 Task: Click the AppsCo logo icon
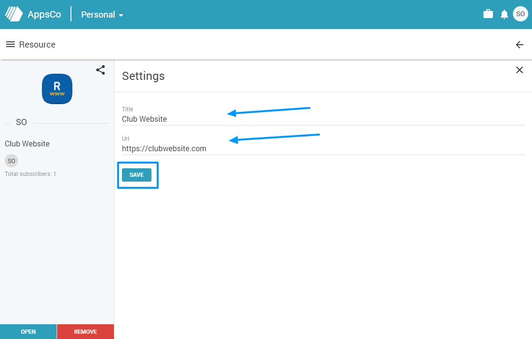coord(13,14)
